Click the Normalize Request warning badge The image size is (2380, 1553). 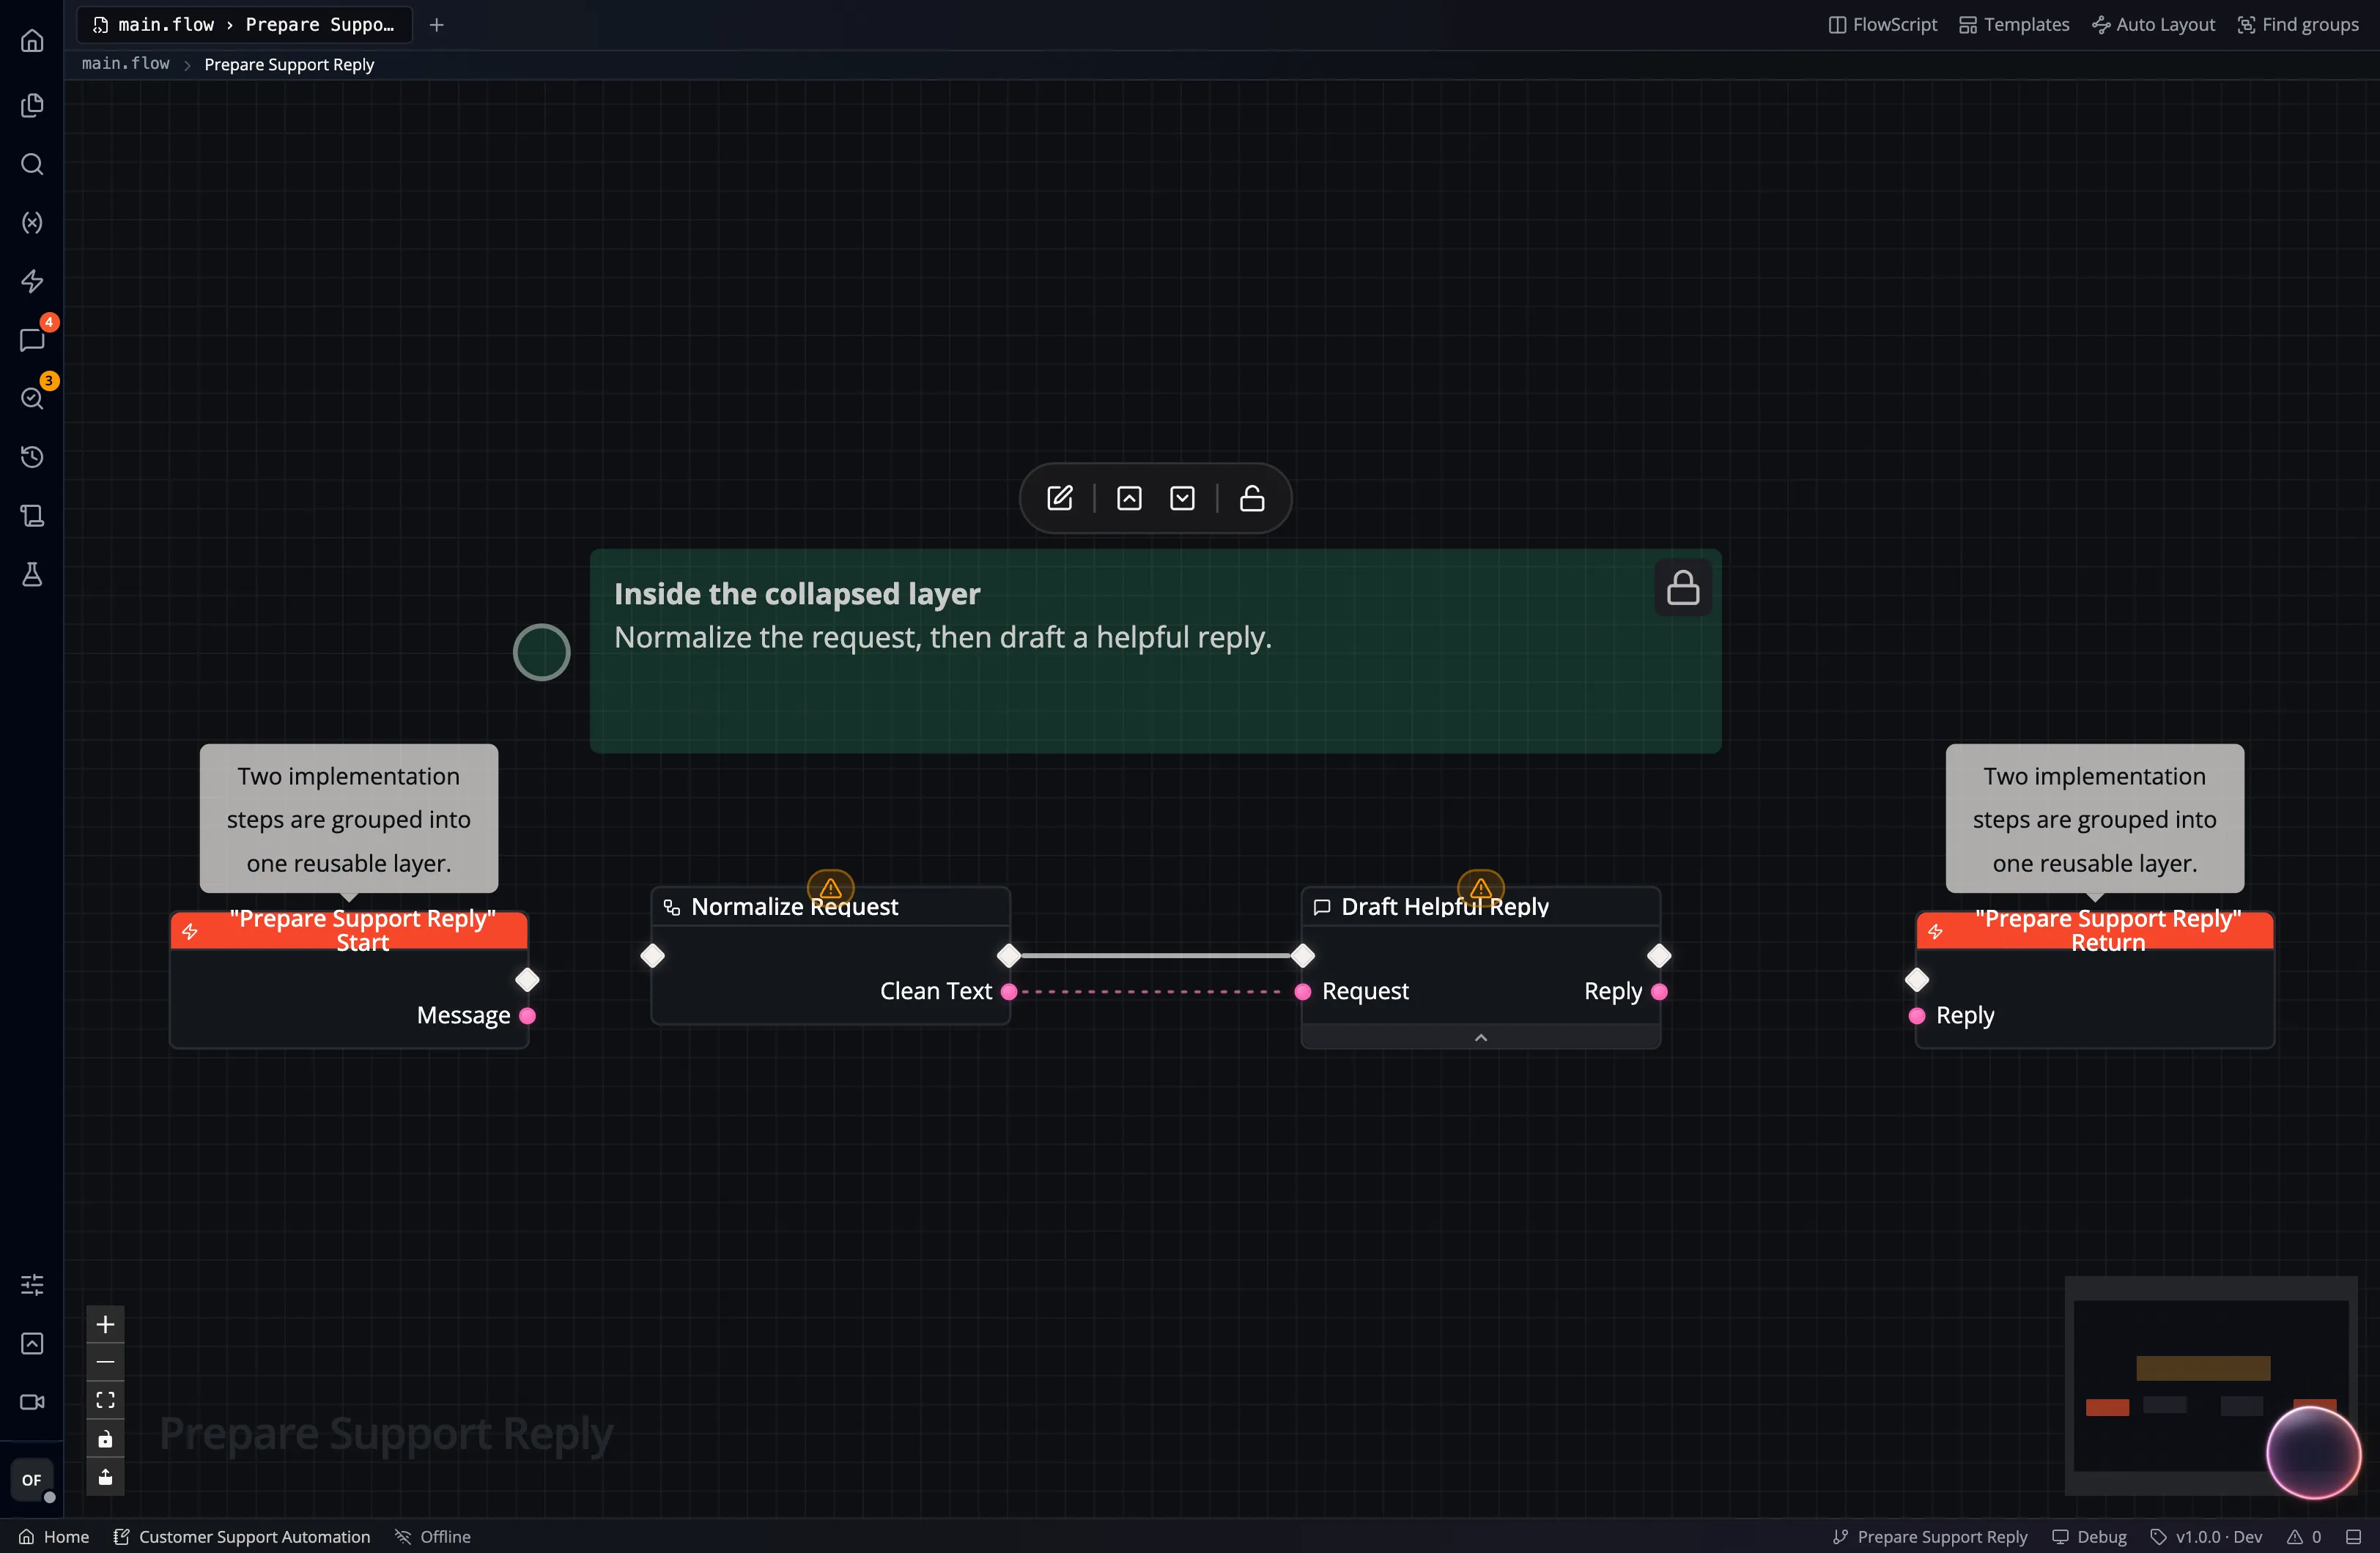(830, 887)
